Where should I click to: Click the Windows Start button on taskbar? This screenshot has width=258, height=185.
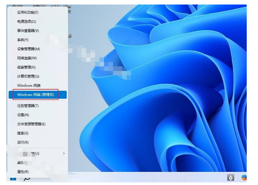(x=13, y=178)
